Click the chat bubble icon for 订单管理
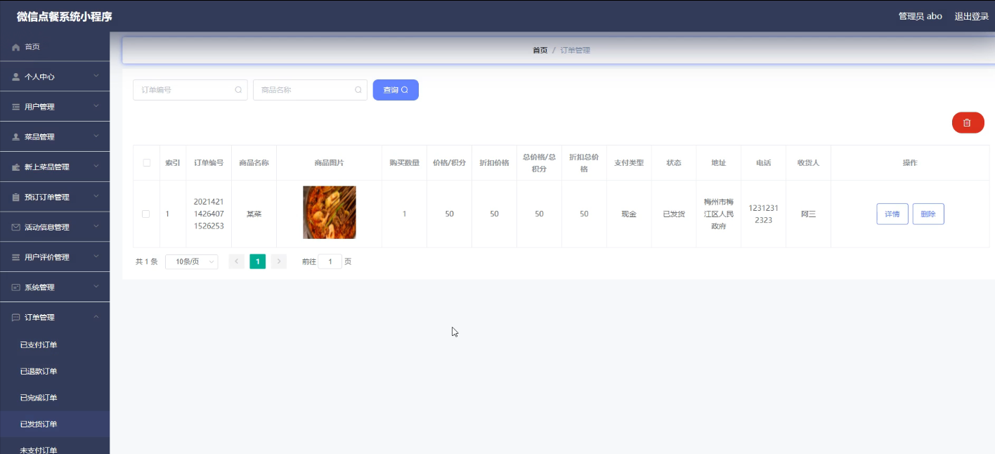The width and height of the screenshot is (995, 454). (x=16, y=318)
